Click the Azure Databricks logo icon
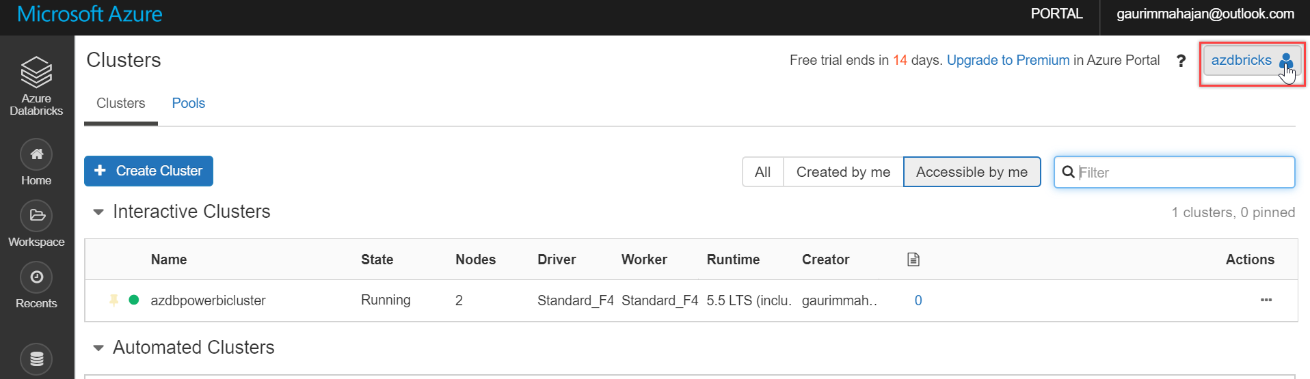Image resolution: width=1310 pixels, height=379 pixels. (x=36, y=72)
